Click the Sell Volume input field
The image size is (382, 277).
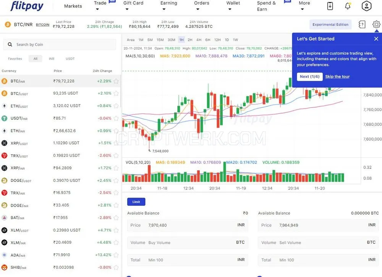point(319,242)
